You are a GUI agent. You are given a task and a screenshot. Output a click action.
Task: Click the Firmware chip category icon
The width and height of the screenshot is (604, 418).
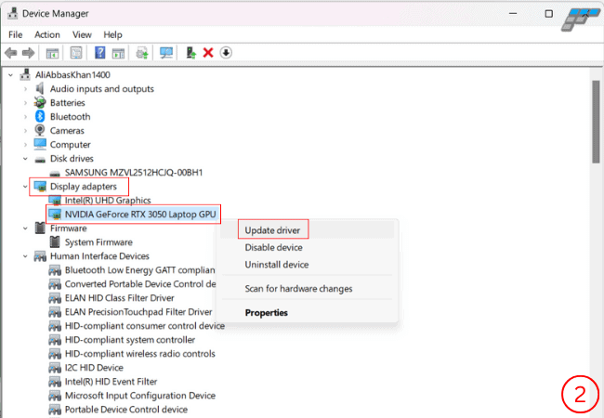click(40, 228)
